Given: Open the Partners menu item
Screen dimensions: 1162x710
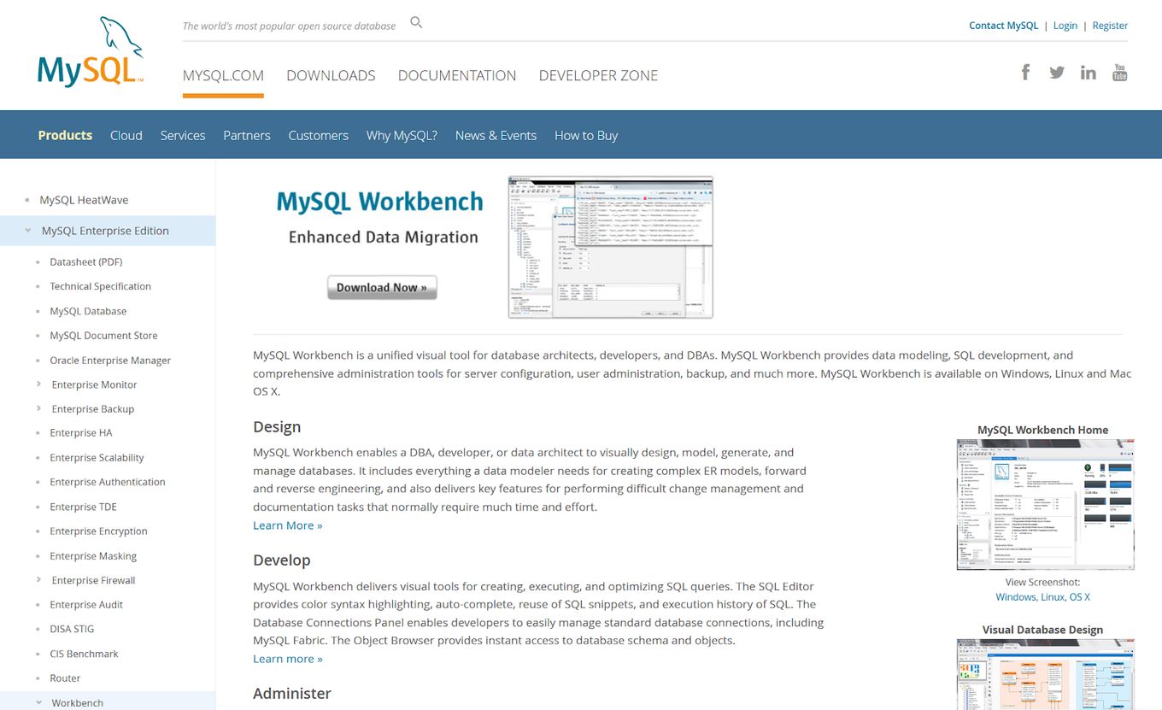Looking at the screenshot, I should pyautogui.click(x=247, y=135).
